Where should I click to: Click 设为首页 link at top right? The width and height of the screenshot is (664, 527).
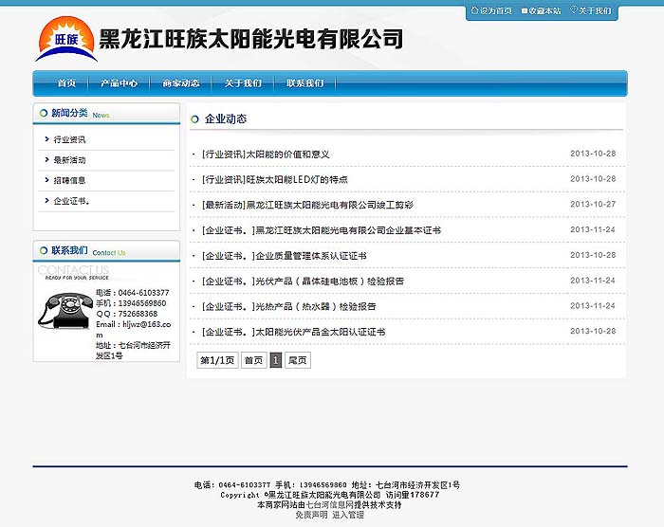[495, 10]
